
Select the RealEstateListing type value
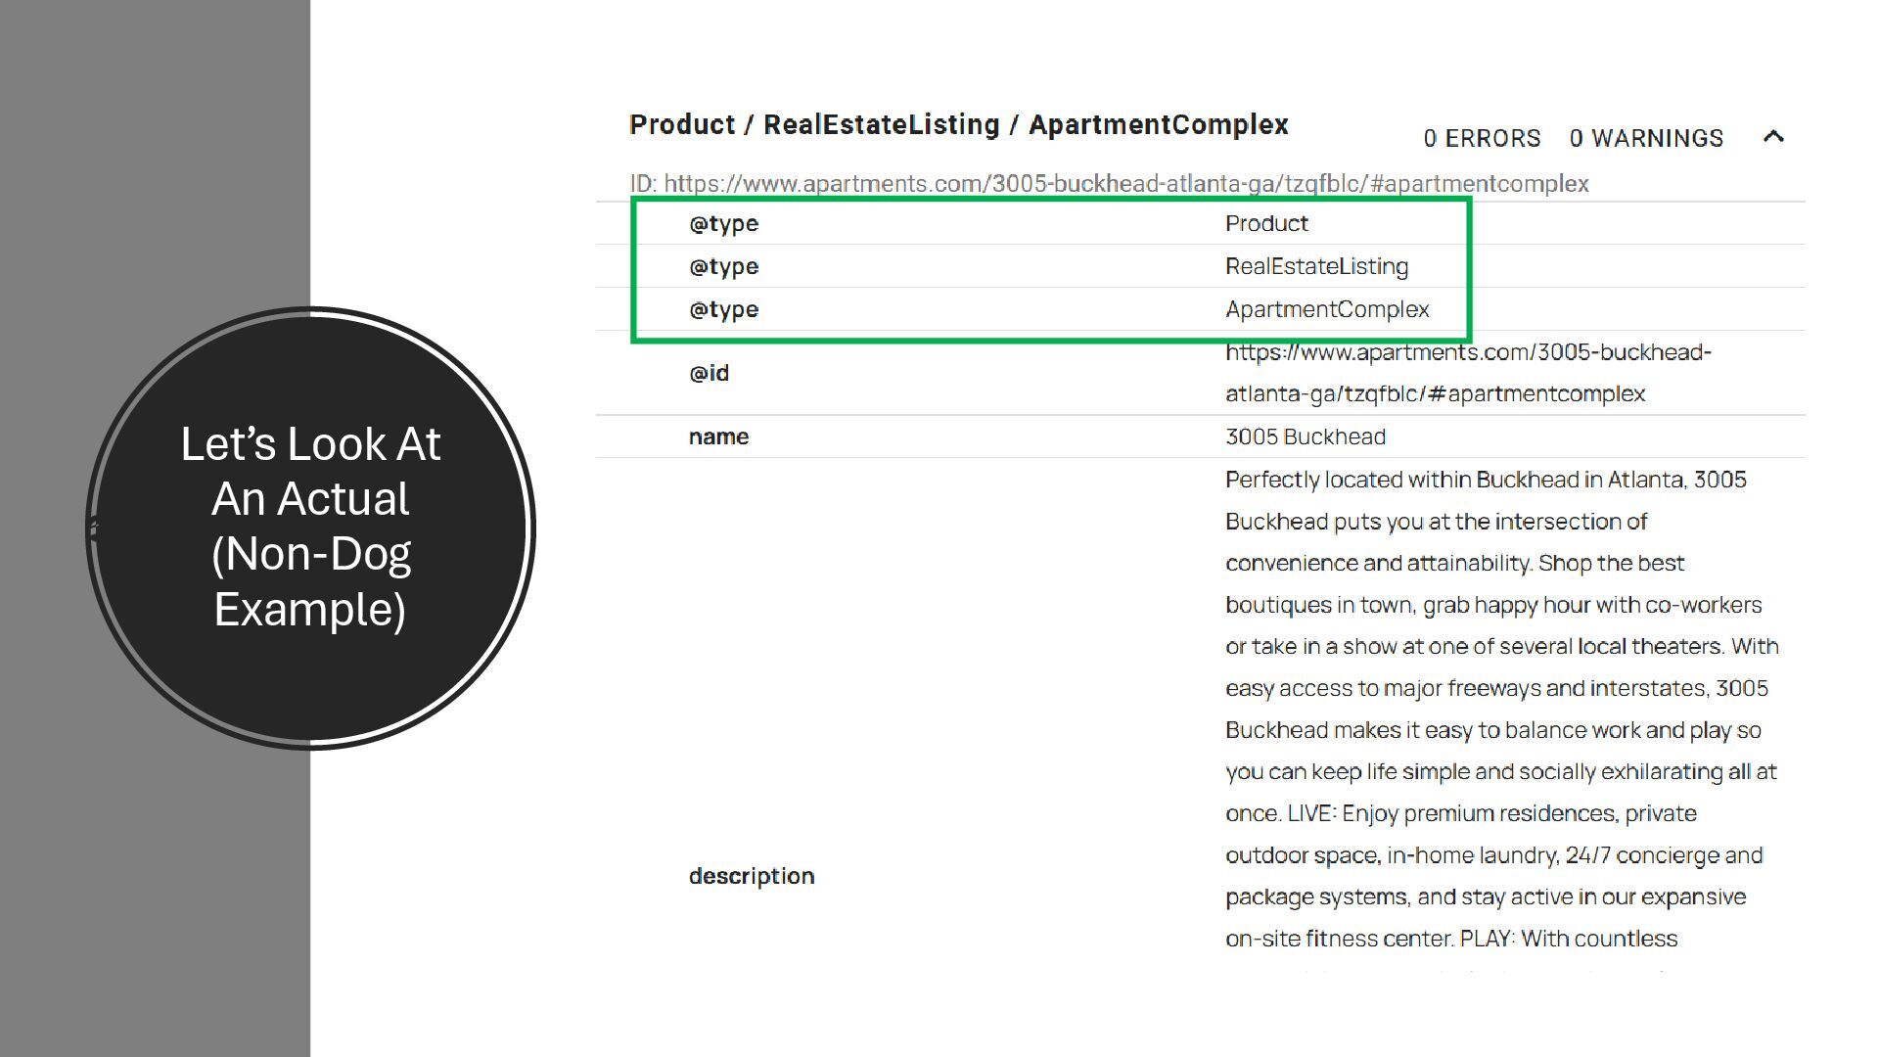(x=1316, y=266)
